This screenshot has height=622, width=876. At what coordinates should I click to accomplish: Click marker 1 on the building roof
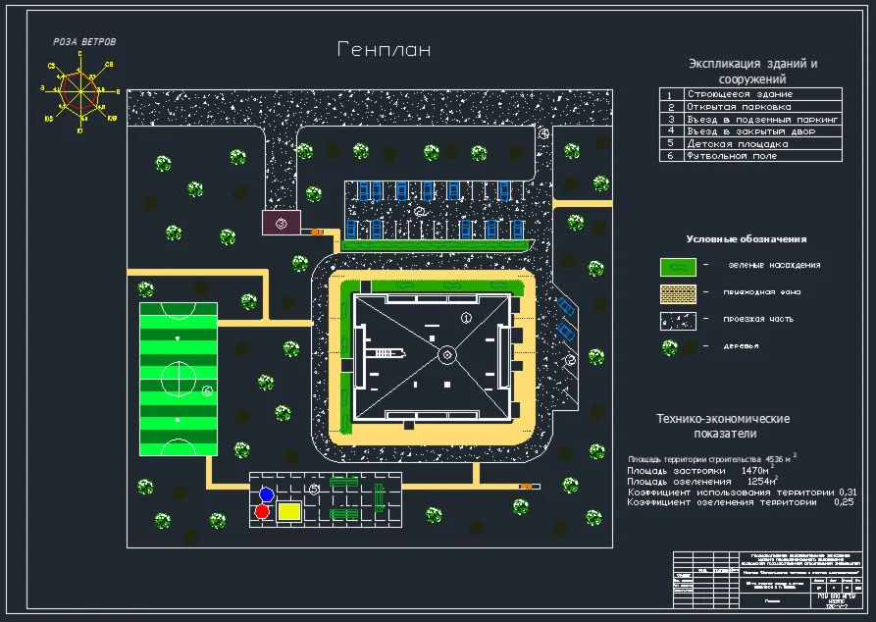click(466, 318)
